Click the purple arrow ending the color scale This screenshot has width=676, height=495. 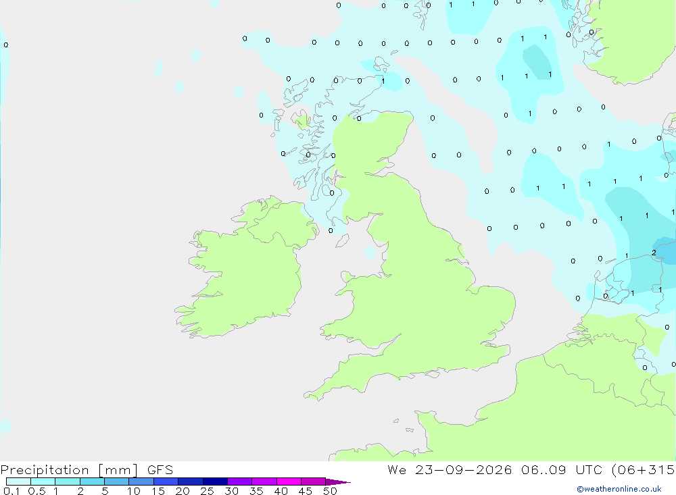[x=338, y=481]
